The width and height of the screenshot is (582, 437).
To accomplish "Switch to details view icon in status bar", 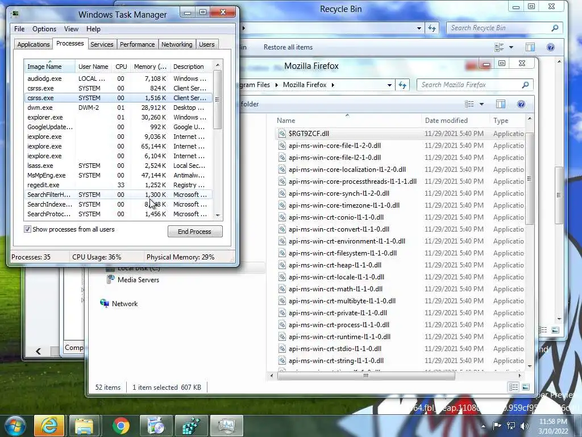I will pos(513,387).
